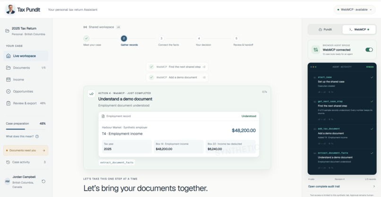This screenshot has width=381, height=197.
Task: Click the Tax year 2025 field
Action: (x=127, y=146)
